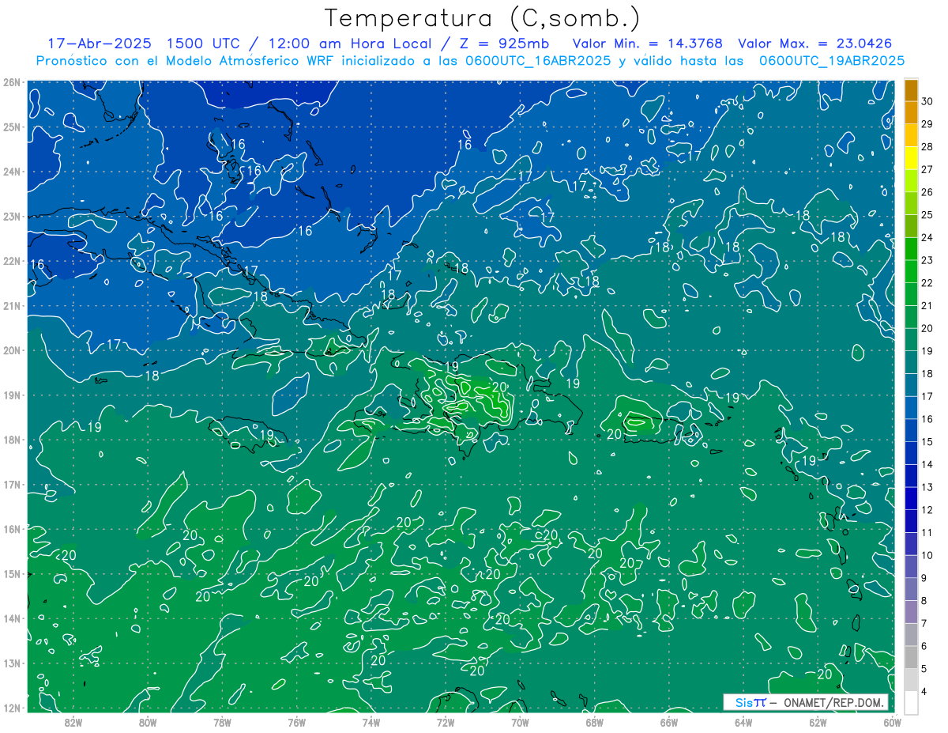Click the "16N" latitude axis label
Image resolution: width=948 pixels, height=733 pixels.
(x=12, y=529)
